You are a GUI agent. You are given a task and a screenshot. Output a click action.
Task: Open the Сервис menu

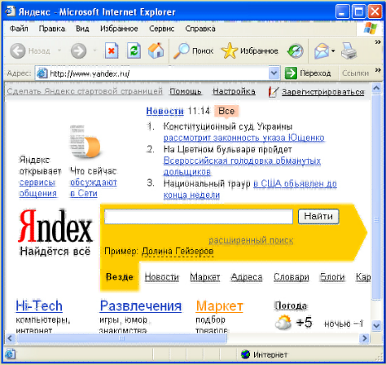[x=161, y=29]
